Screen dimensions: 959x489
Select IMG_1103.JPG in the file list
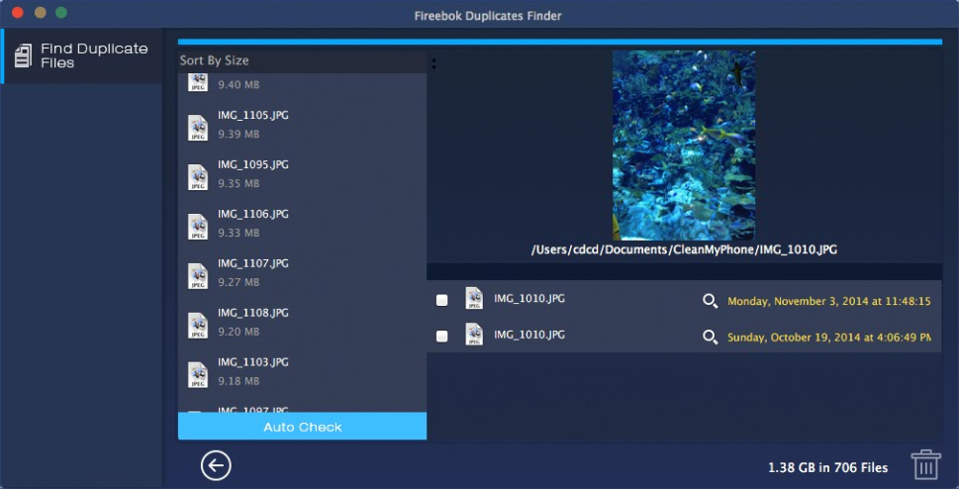tap(302, 372)
